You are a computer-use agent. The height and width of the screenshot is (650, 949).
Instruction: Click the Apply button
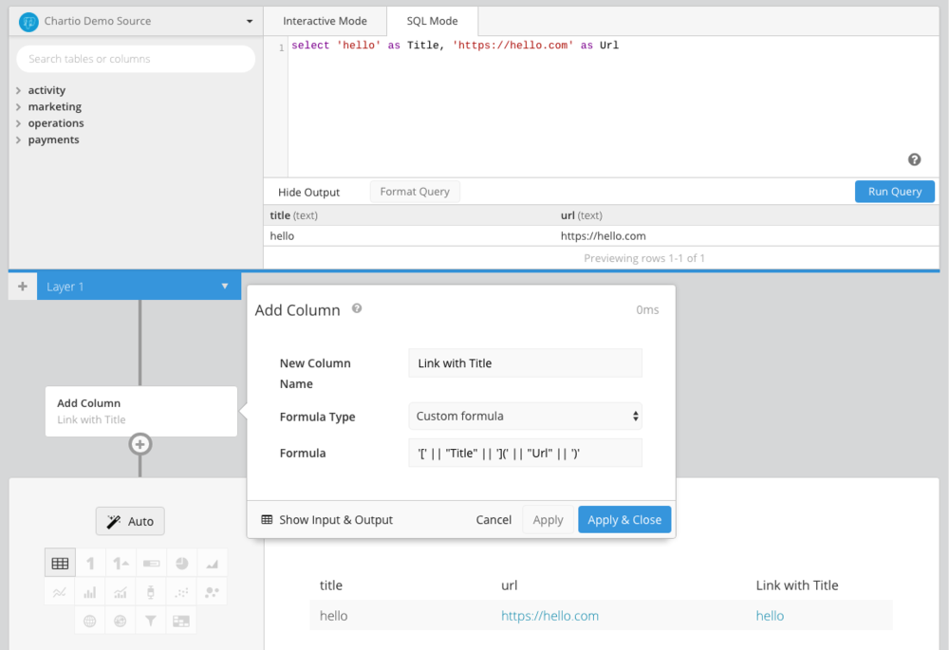[548, 519]
